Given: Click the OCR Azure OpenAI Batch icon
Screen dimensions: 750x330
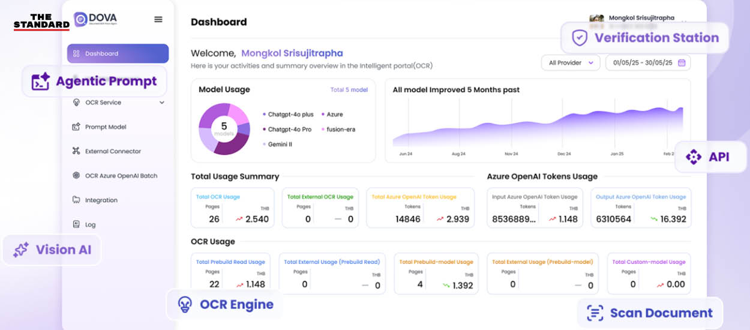Looking at the screenshot, I should point(76,176).
